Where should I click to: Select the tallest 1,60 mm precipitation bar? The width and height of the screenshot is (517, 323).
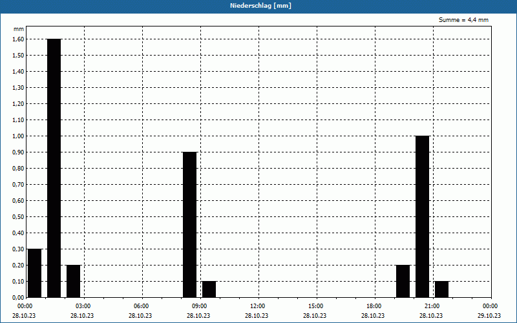(x=54, y=168)
